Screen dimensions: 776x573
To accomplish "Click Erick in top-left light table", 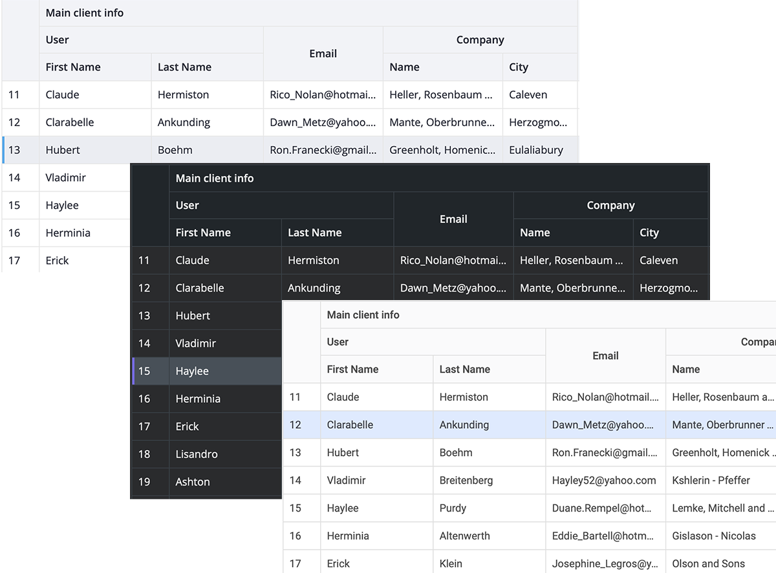I will click(58, 261).
